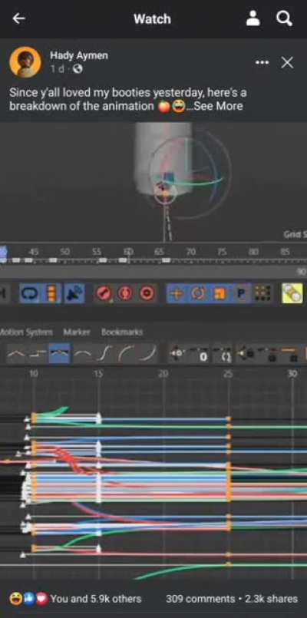Screen dimensions: 307x618
Task: Toggle the loop playback icon in timeline
Action: pyautogui.click(x=31, y=293)
